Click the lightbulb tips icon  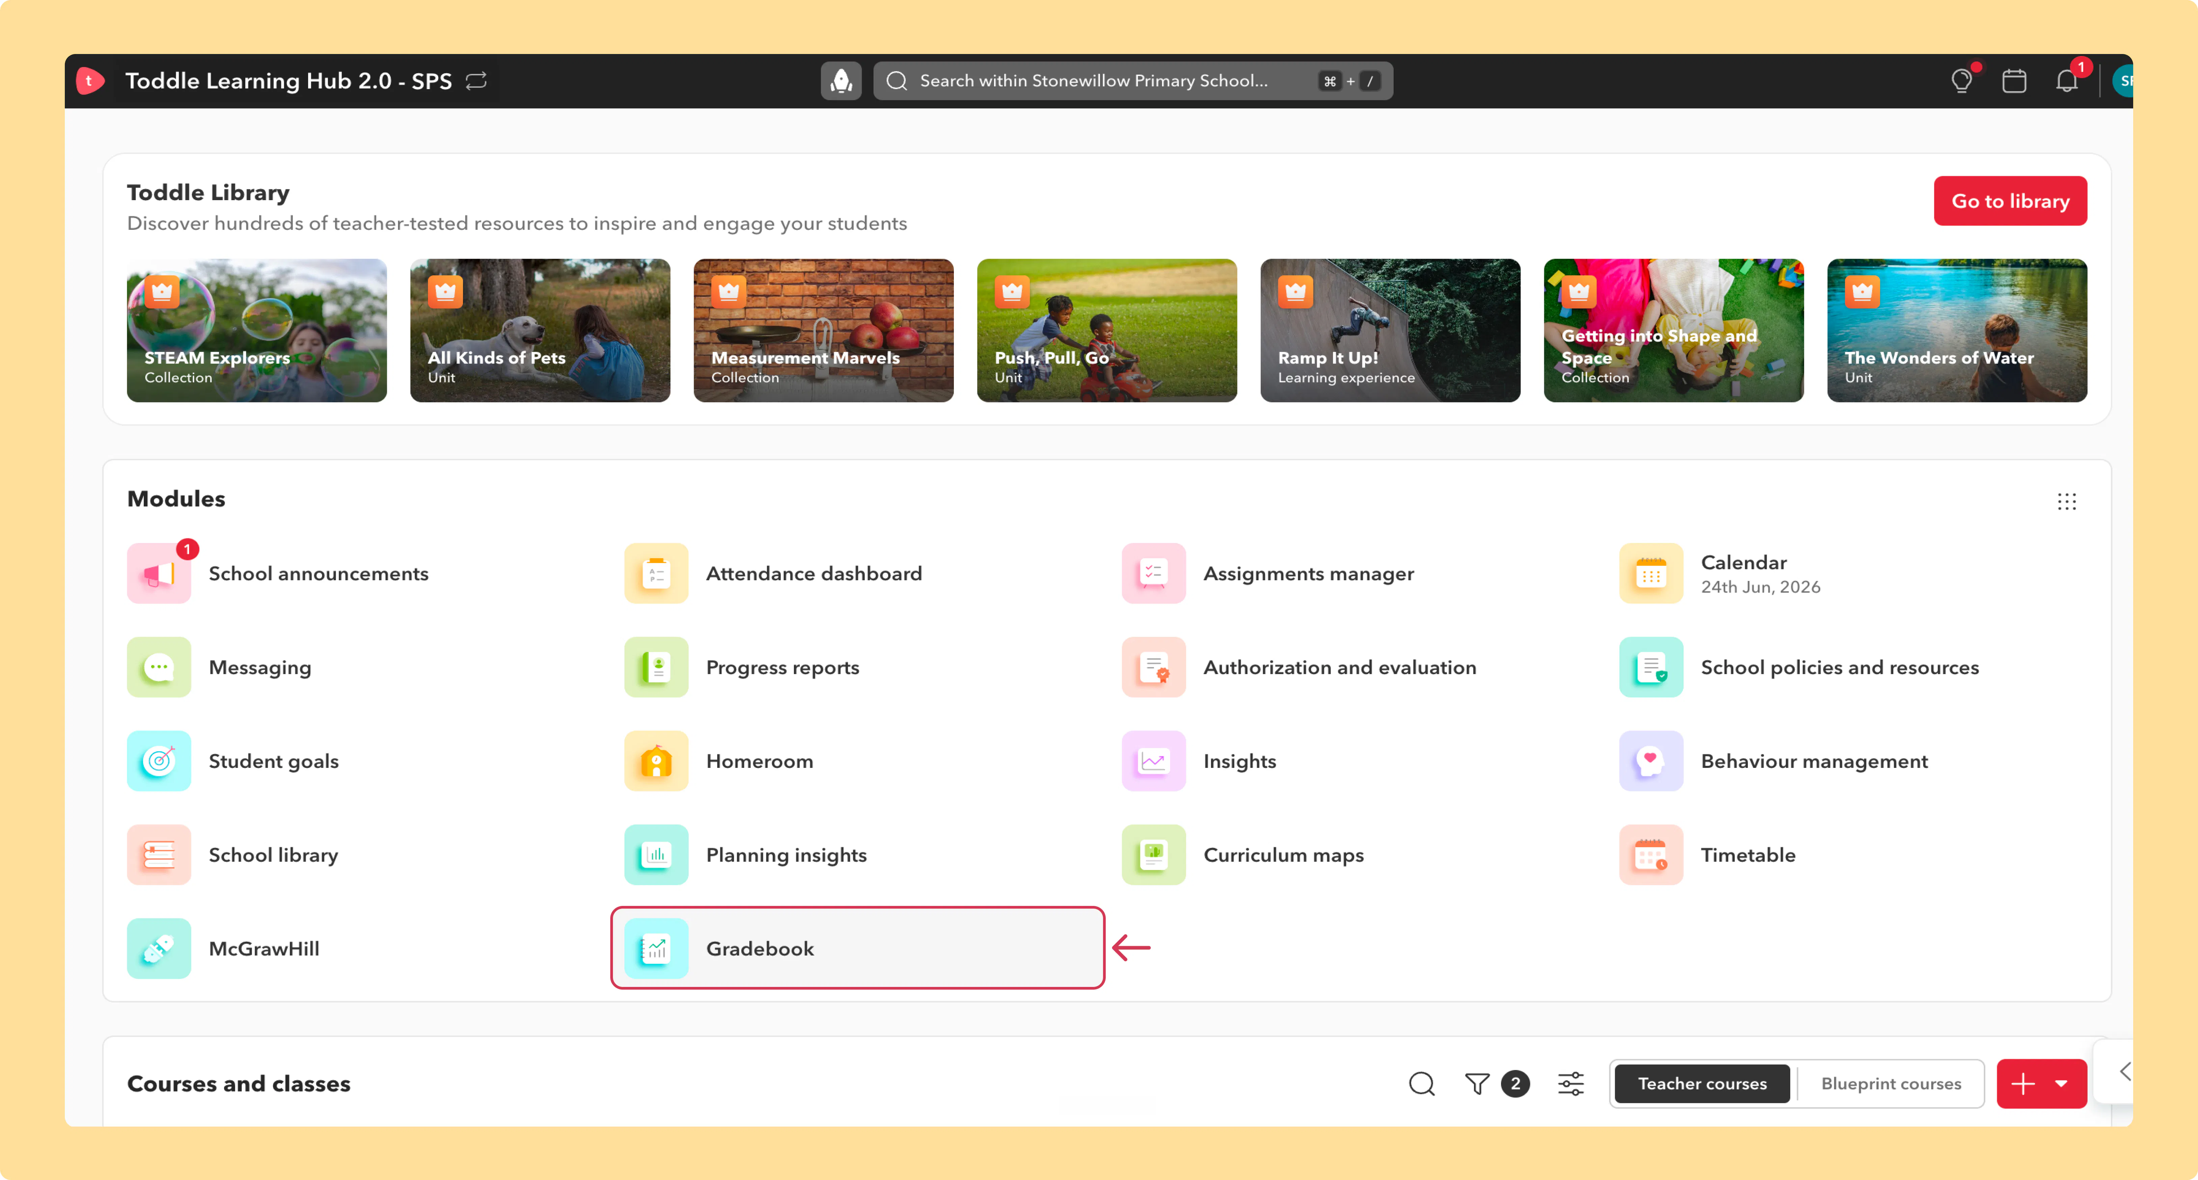(1962, 81)
